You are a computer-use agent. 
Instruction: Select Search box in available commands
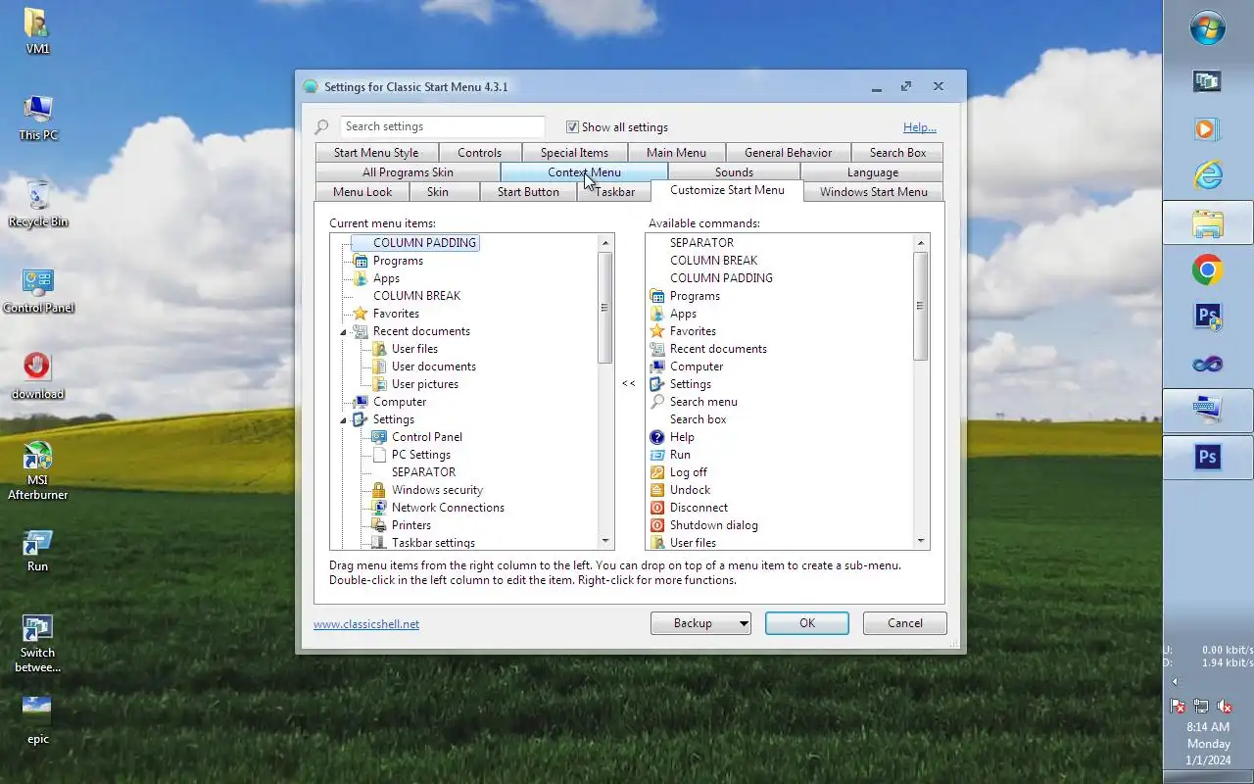pos(698,419)
